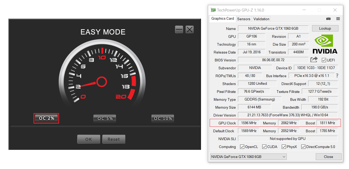Click the Release Date Jul 19, 2016 field
349x169 pixels.
[x=252, y=52]
